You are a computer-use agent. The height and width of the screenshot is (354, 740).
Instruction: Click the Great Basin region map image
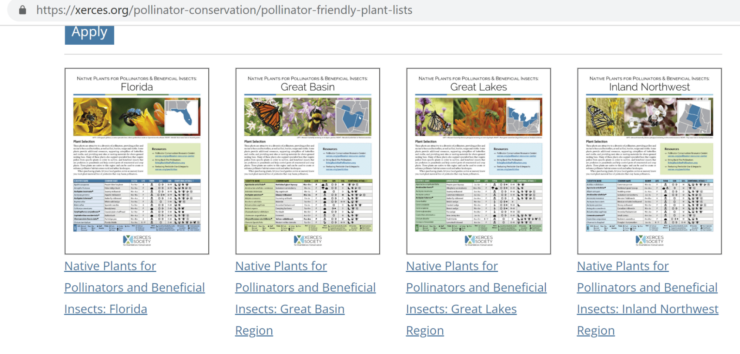[x=352, y=117]
